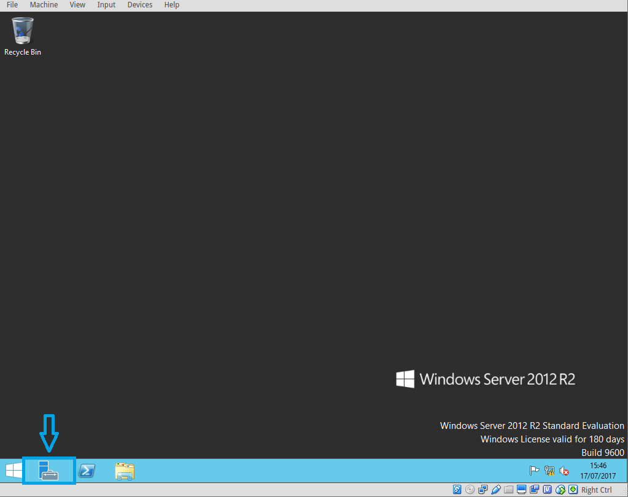Click the network adapters icon in VirtualBox status bar

[483, 489]
